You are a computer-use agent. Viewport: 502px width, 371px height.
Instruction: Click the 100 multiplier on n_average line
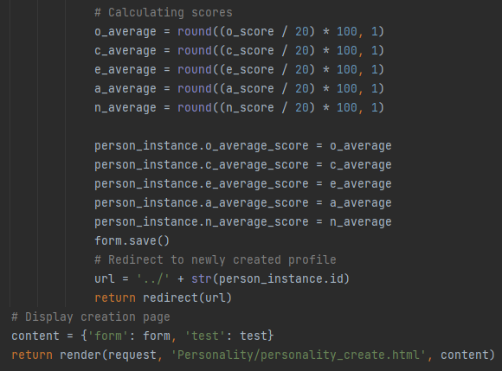click(347, 108)
